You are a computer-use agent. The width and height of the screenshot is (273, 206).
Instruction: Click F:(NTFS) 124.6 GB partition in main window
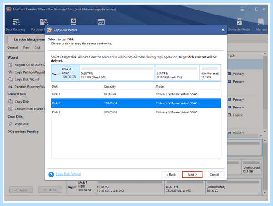(x=130, y=187)
